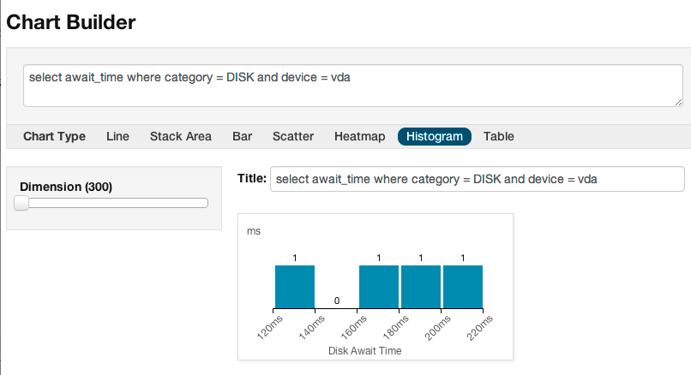Click the Chart Type label
Screen dimensions: 691x375
click(54, 136)
